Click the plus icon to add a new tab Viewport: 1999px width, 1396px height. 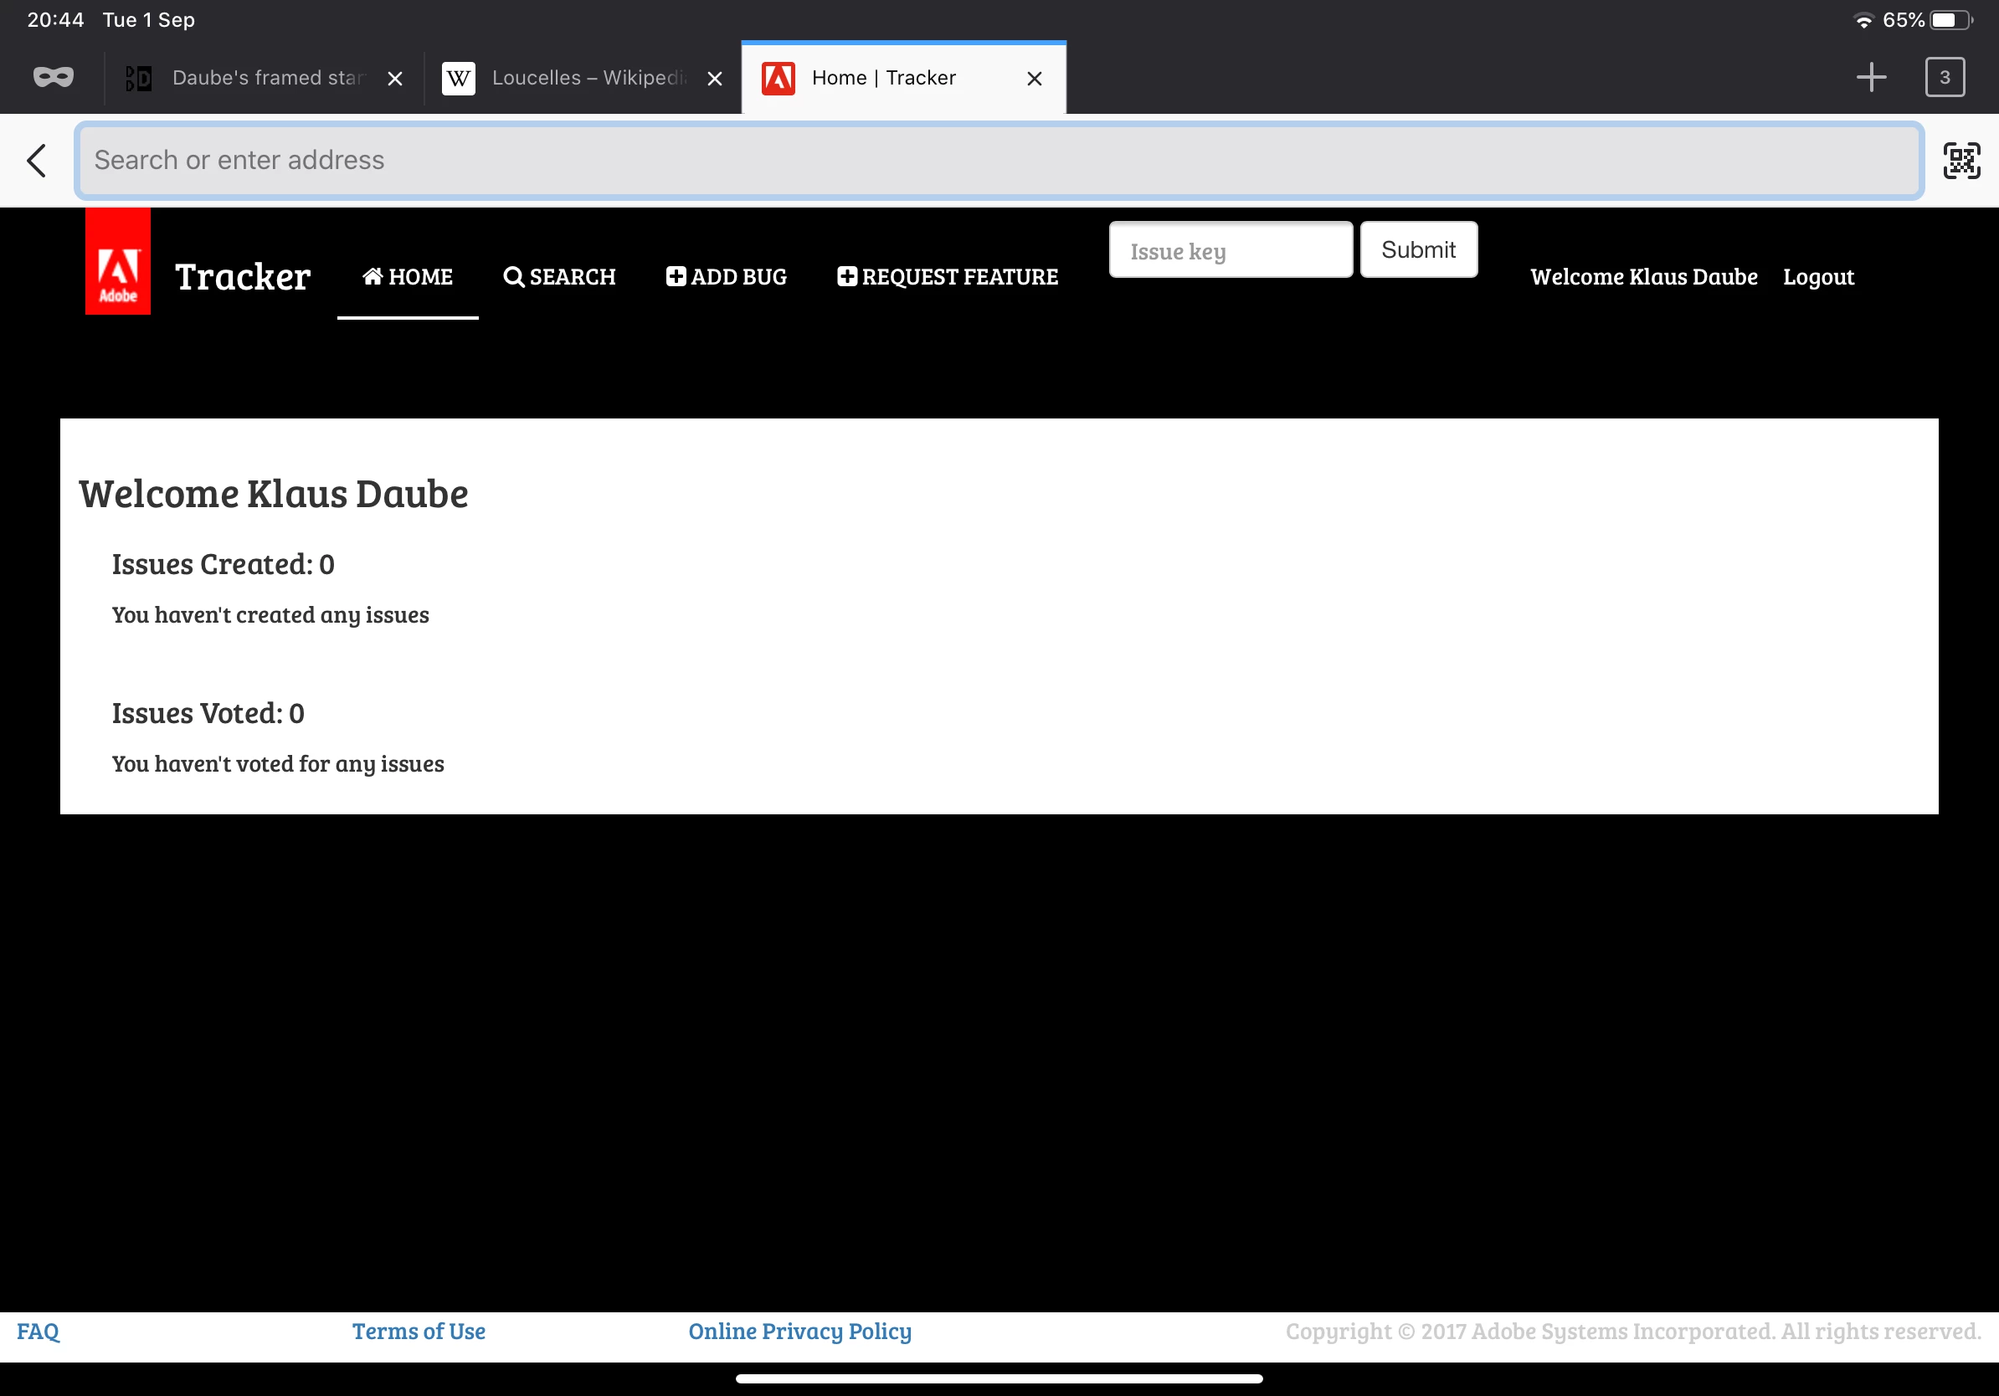[1870, 78]
